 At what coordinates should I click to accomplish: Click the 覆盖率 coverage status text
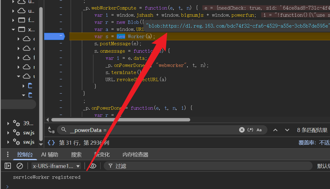(314, 143)
